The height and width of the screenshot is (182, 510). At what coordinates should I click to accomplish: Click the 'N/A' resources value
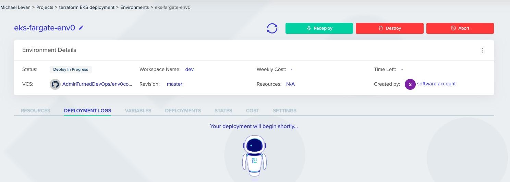pyautogui.click(x=291, y=84)
